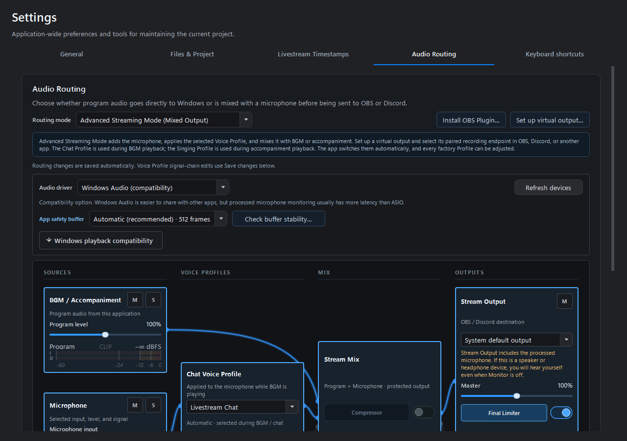
Task: Click the Settings page title
Action: click(x=34, y=18)
